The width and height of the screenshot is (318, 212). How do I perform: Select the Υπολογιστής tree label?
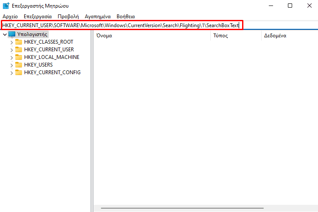click(32, 34)
